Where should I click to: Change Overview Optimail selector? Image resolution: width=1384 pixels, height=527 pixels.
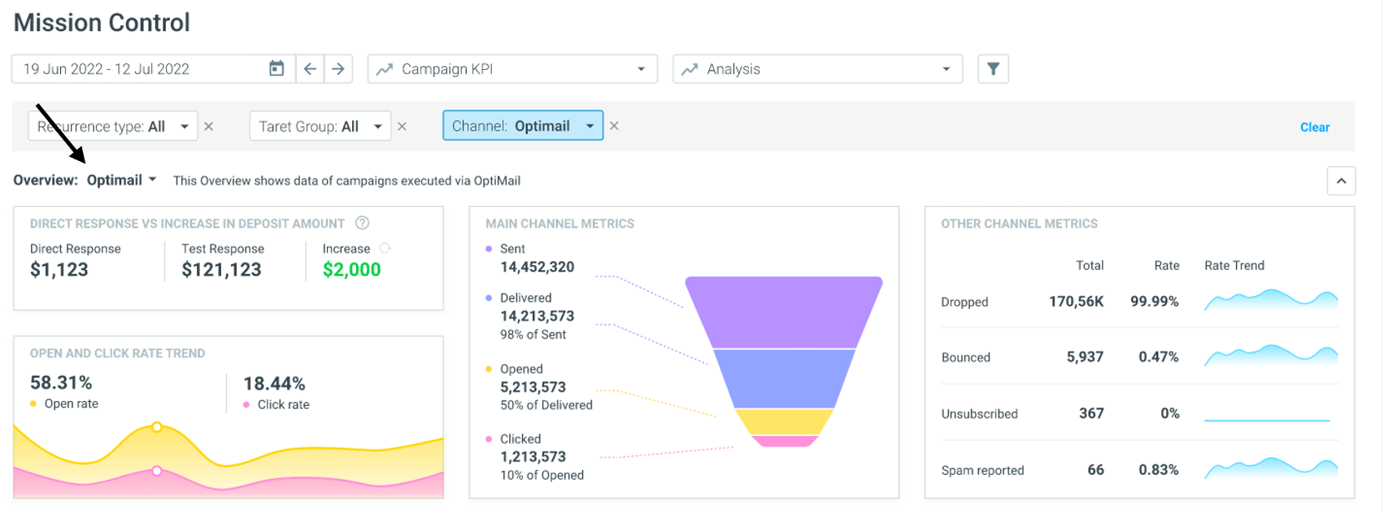[x=121, y=180]
